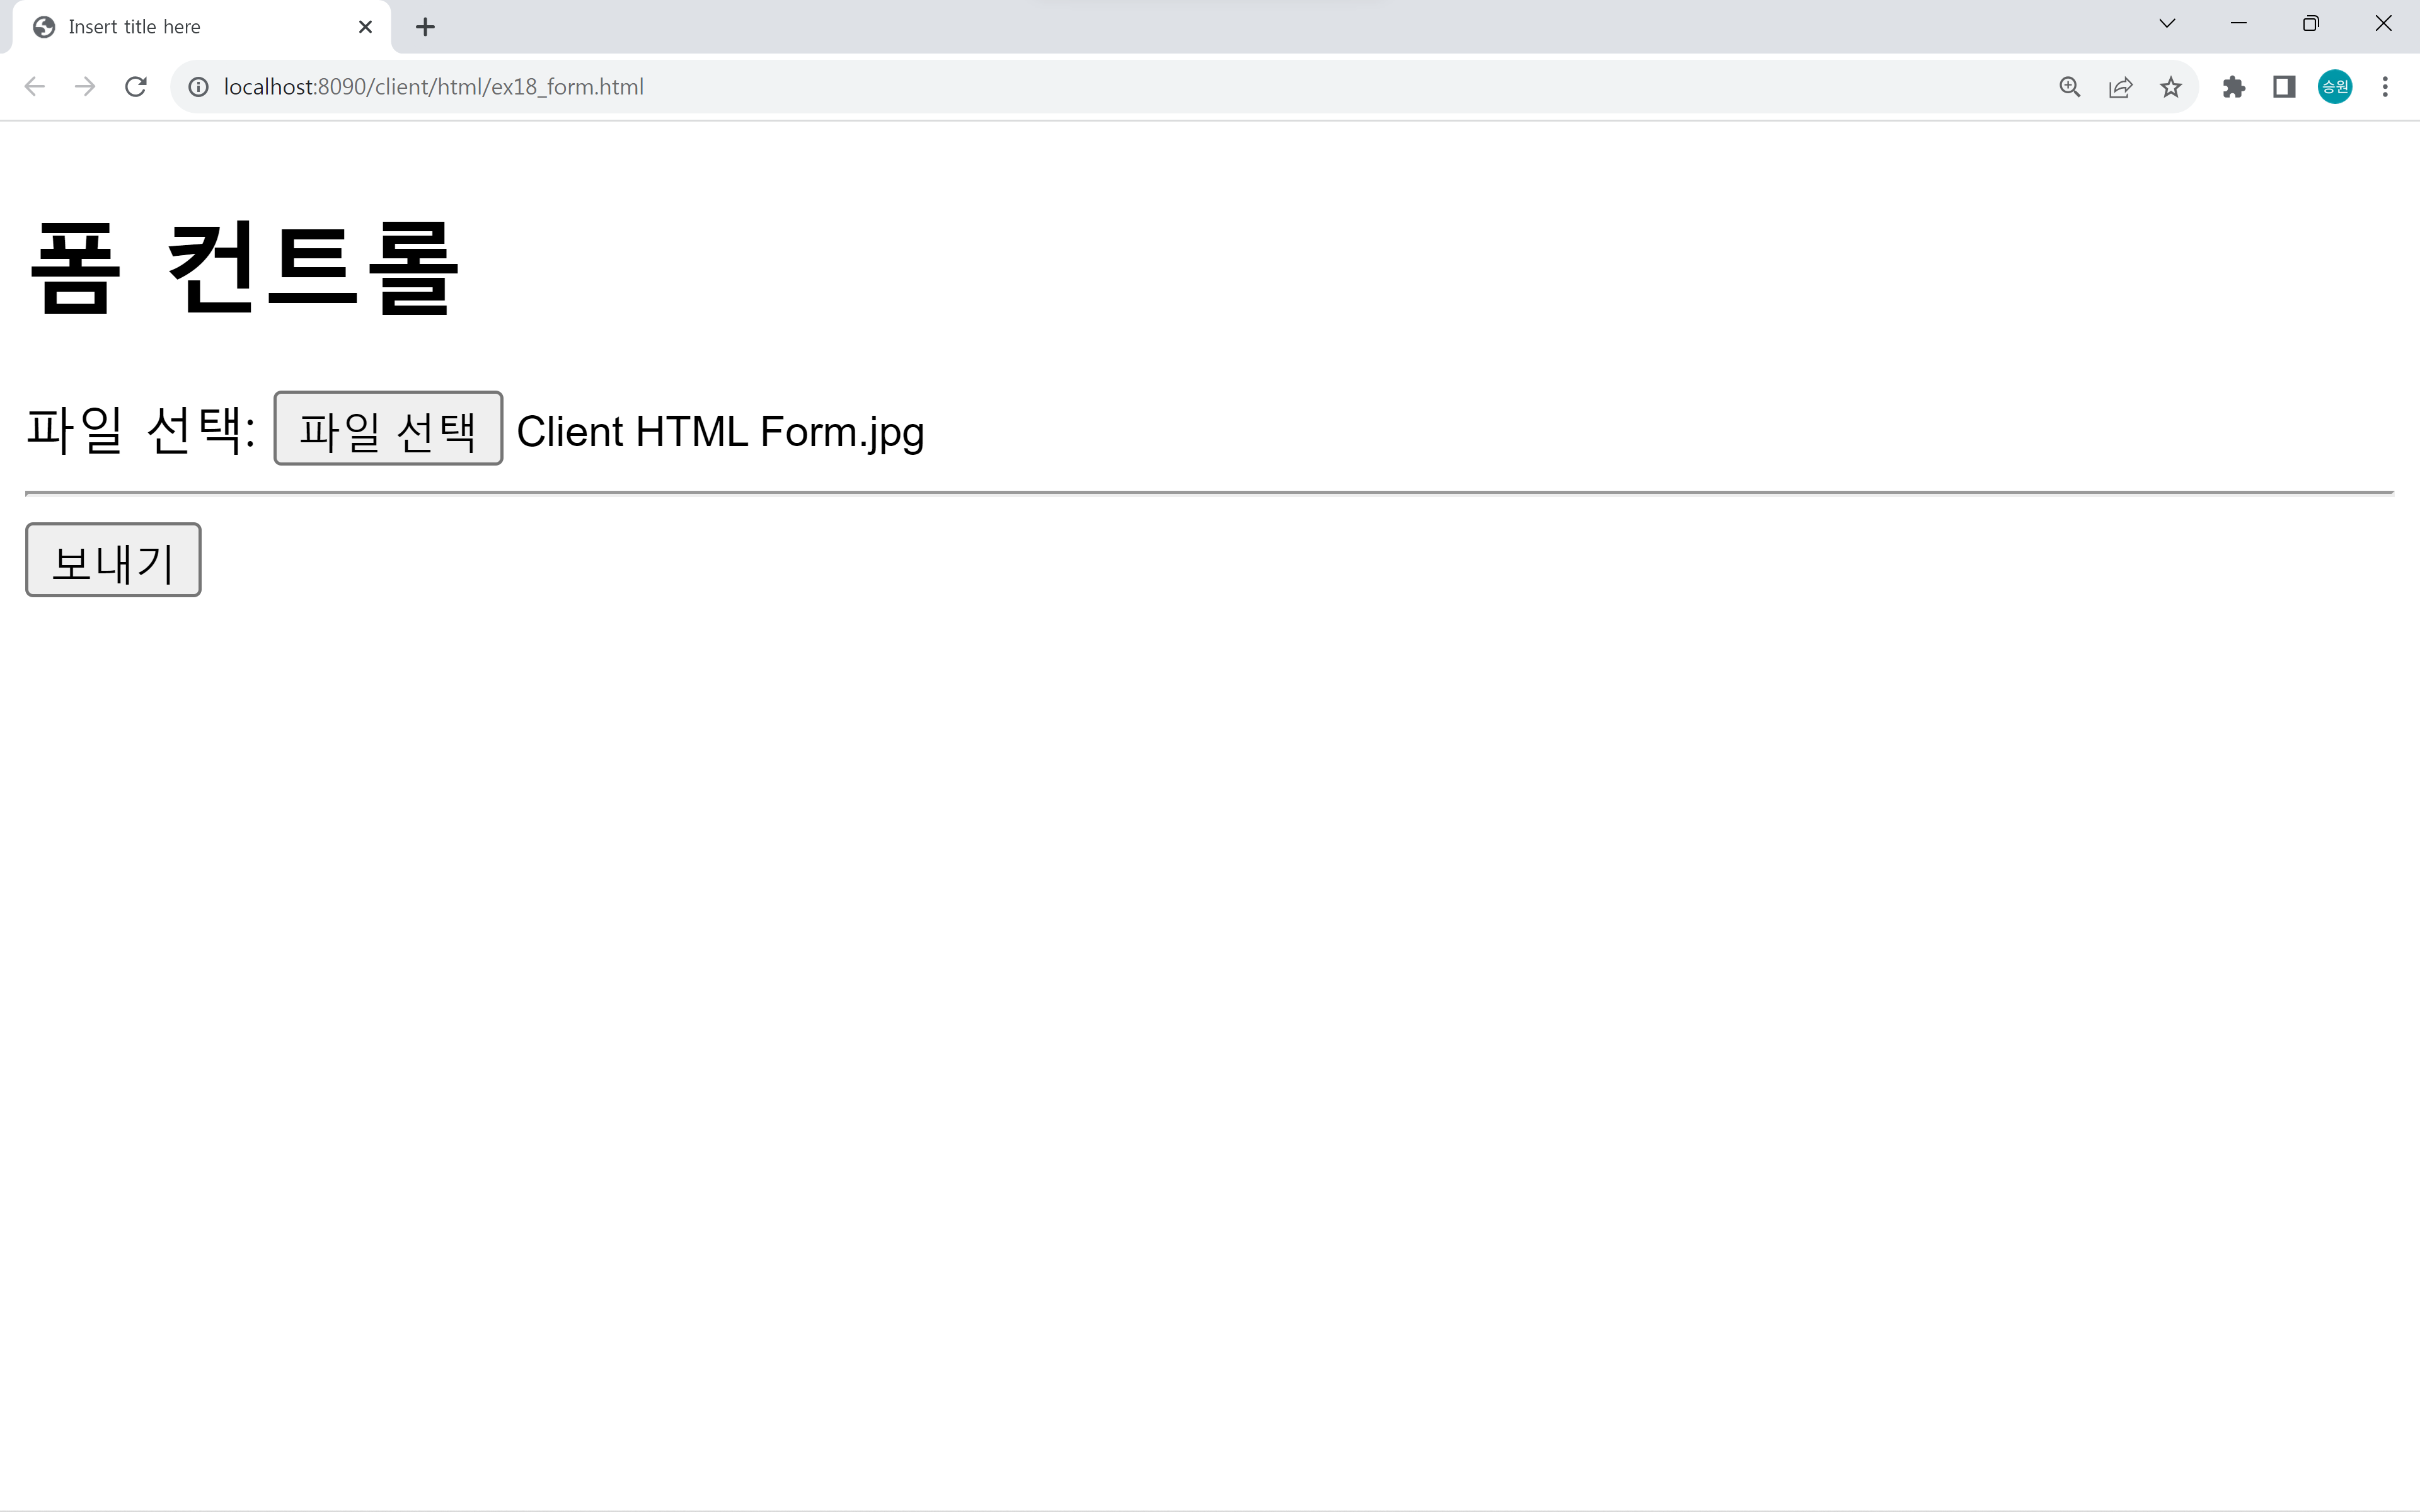This screenshot has width=2420, height=1512.
Task: Focus the address bar URL
Action: [433, 87]
